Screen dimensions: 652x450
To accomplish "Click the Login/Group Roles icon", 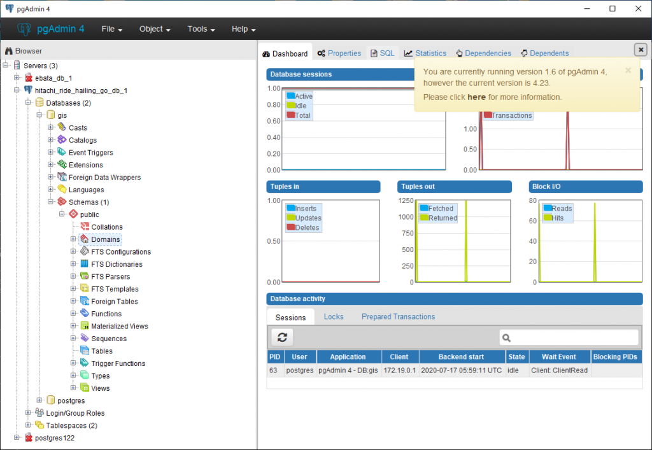I will [39, 413].
